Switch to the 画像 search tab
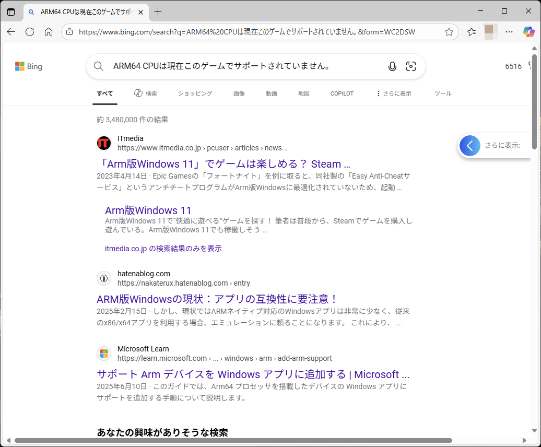The height and width of the screenshot is (447, 541). click(x=239, y=93)
